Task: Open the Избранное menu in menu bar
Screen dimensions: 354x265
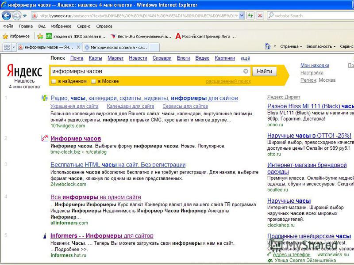Action: [61, 26]
